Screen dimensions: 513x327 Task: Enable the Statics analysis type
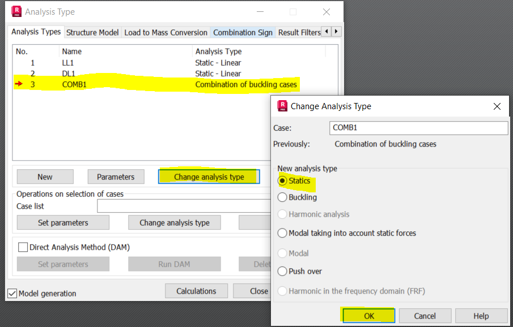[282, 182]
